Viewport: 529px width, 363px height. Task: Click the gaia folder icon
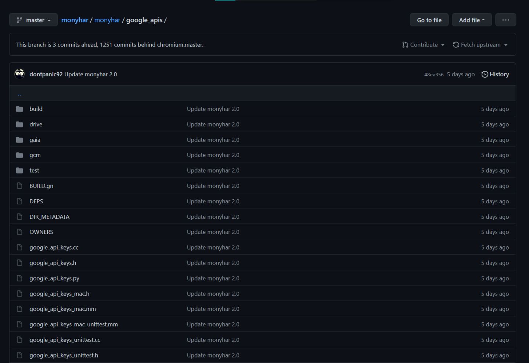tap(19, 140)
